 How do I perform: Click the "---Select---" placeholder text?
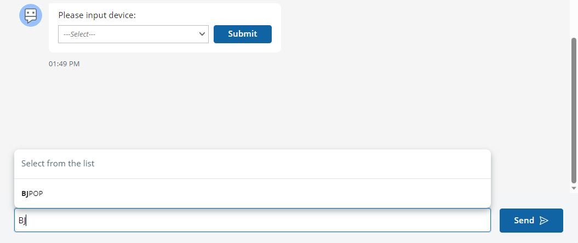[80, 34]
